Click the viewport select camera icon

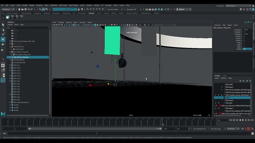[x=54, y=25]
